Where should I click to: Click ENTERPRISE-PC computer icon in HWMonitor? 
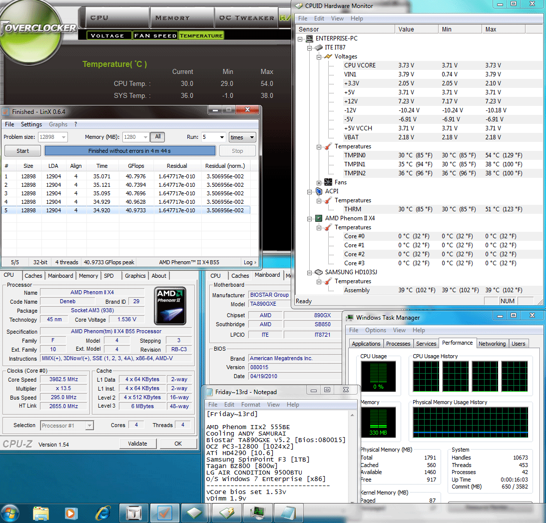pos(309,38)
